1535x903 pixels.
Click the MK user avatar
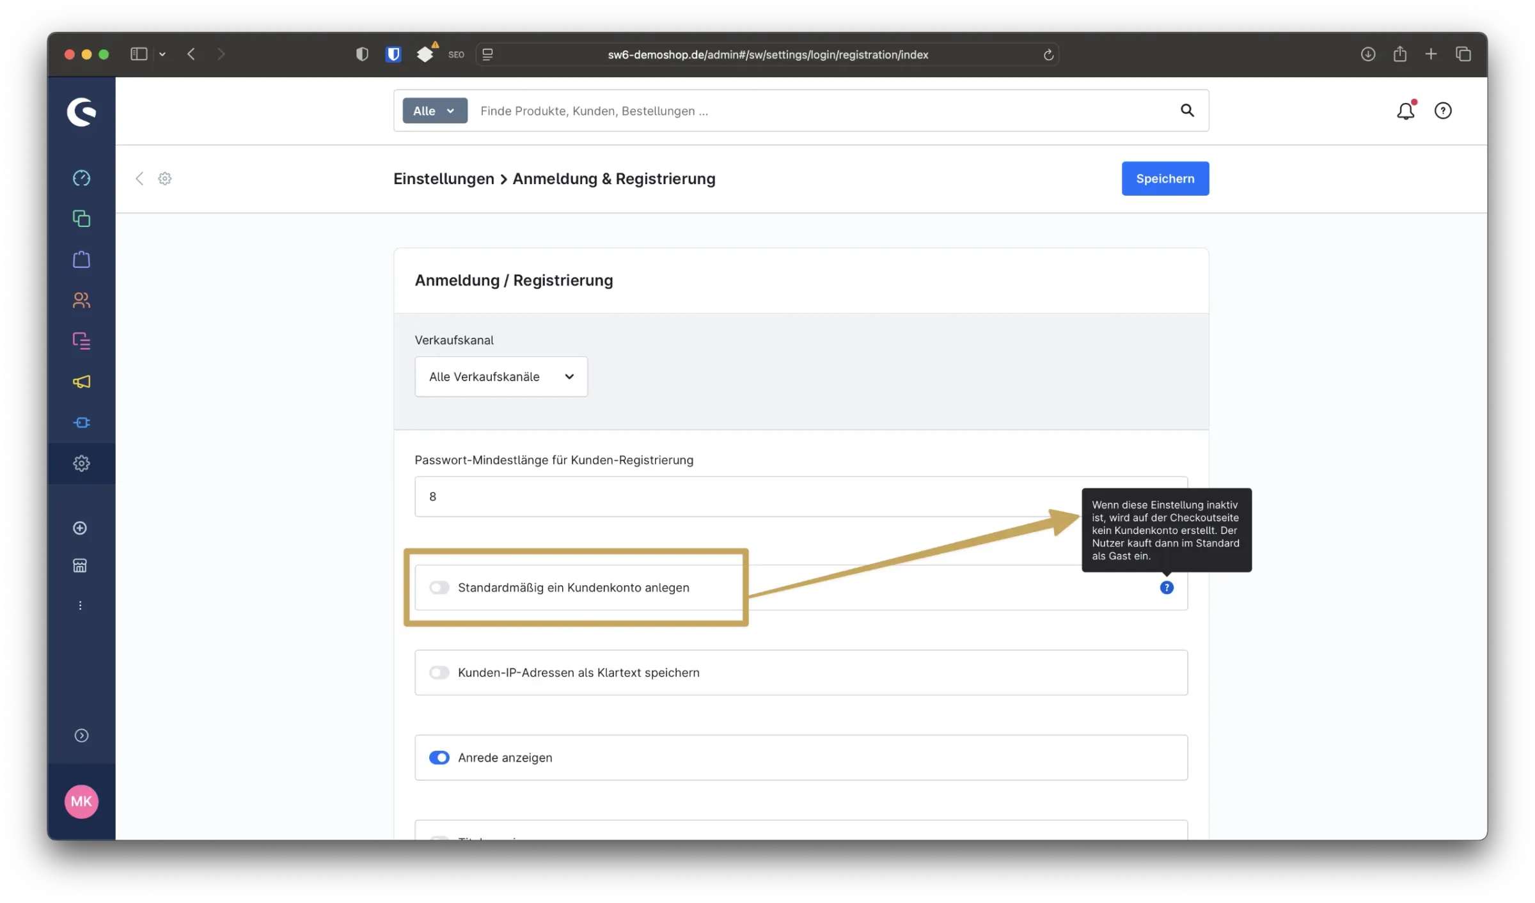81,801
